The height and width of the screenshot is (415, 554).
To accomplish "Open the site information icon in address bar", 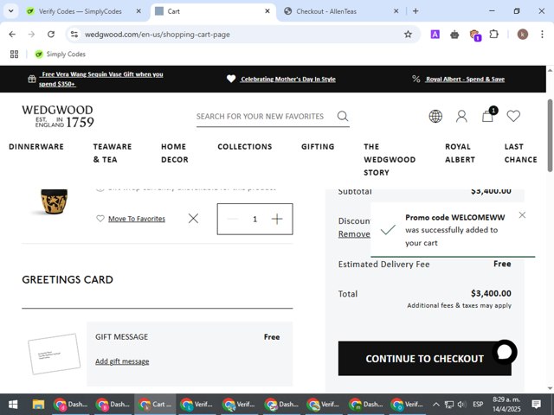I will (74, 35).
